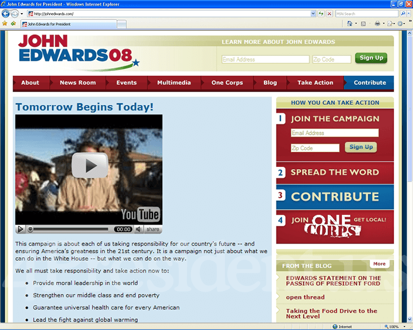Play the YouTube video center button

point(90,165)
